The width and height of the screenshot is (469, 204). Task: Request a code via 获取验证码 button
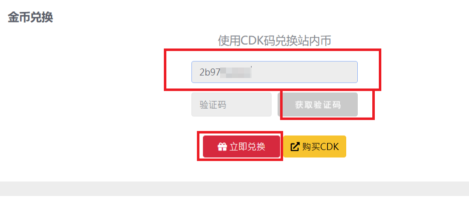(318, 104)
